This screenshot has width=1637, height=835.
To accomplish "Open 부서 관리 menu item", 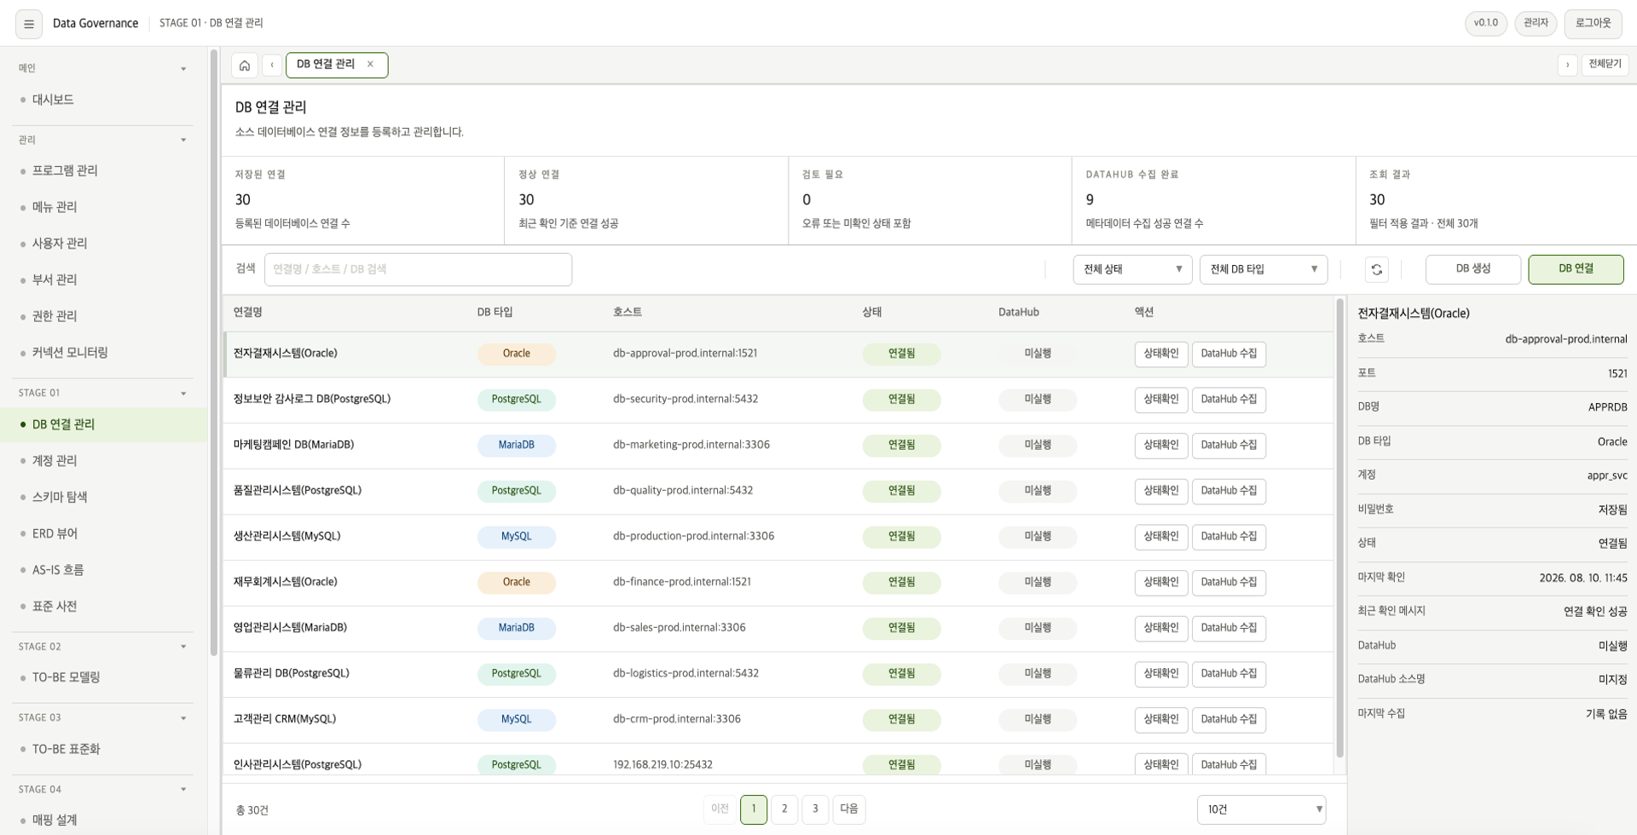I will [104, 279].
